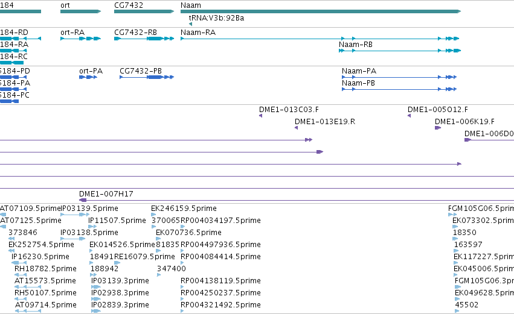Screen dimensions: 514x314
Task: Open EST EK246159.5prime
Action: click(x=184, y=209)
